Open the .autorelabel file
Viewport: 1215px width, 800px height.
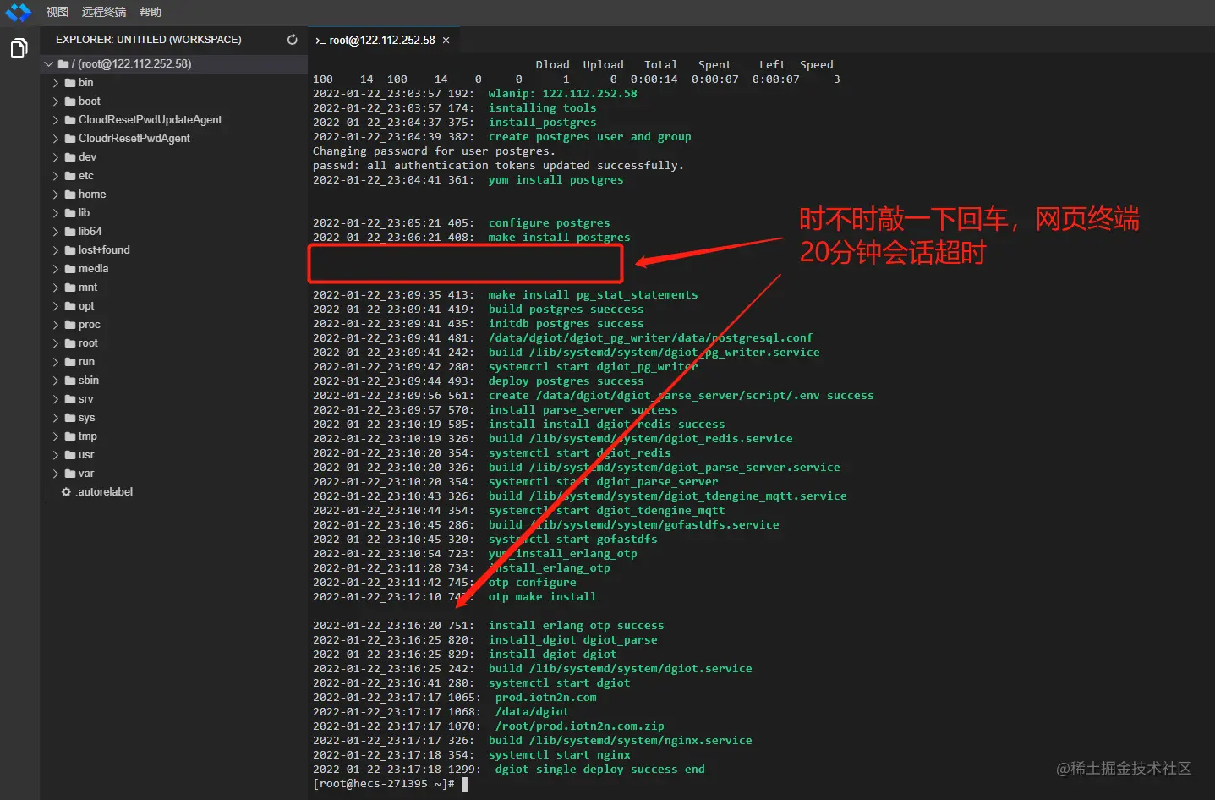click(x=104, y=492)
